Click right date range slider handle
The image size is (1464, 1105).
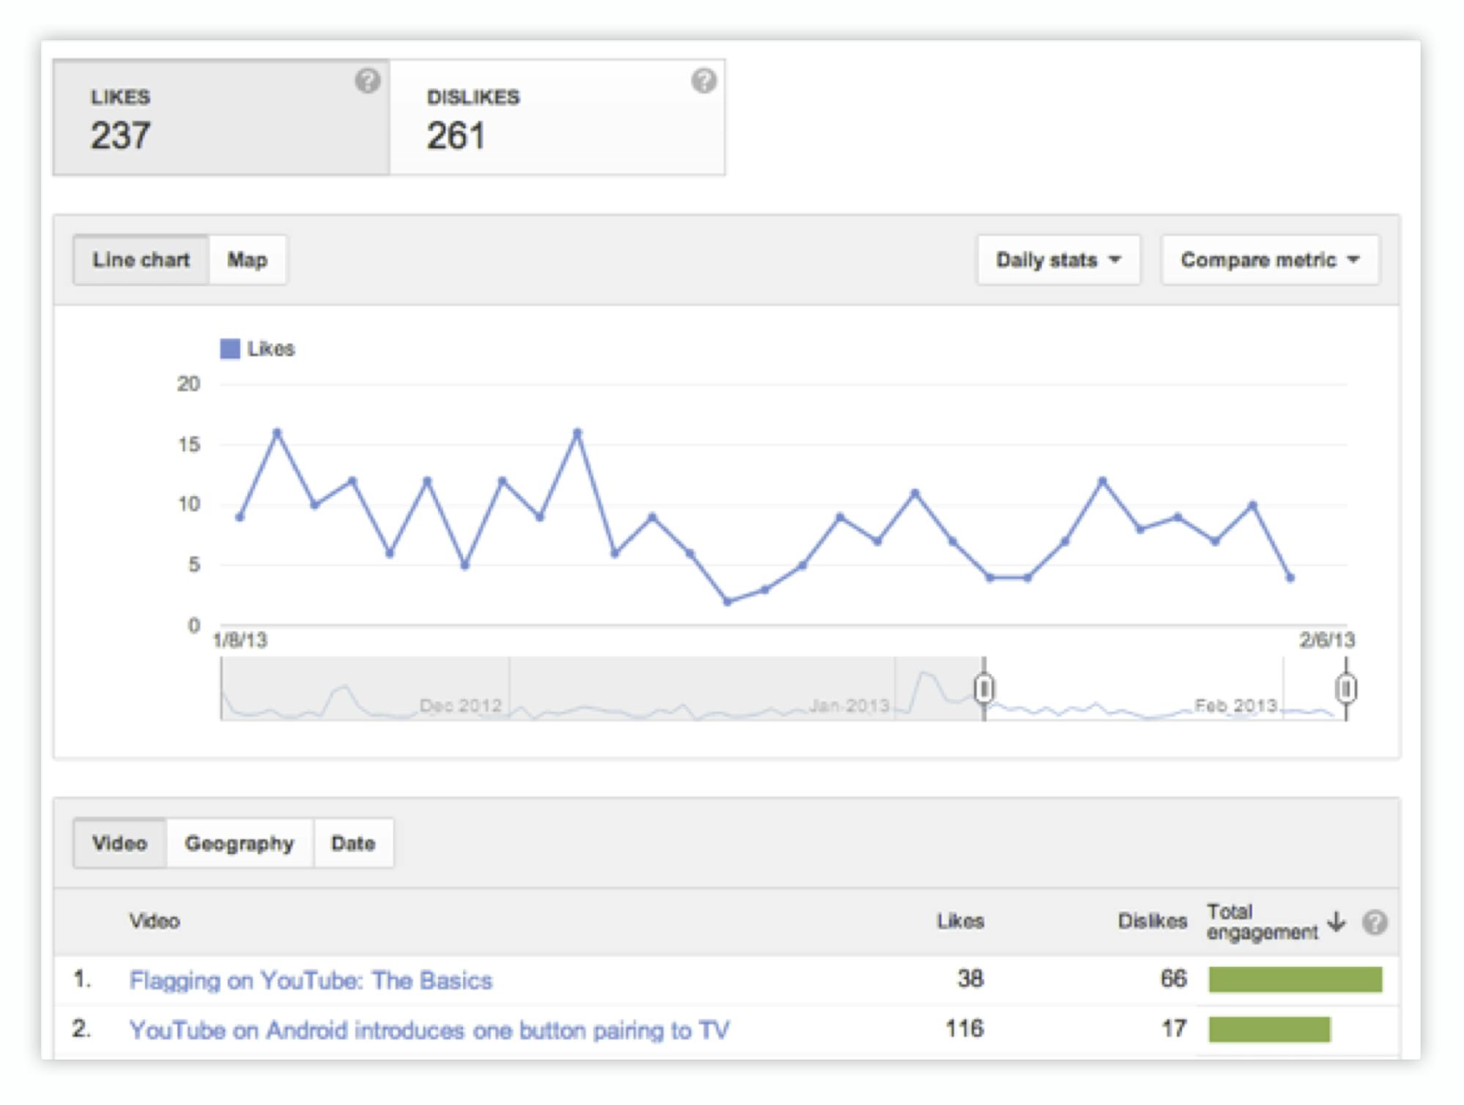pos(1345,689)
